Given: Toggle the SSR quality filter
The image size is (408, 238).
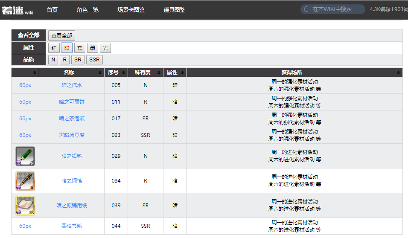Looking at the screenshot, I should pyautogui.click(x=94, y=60).
